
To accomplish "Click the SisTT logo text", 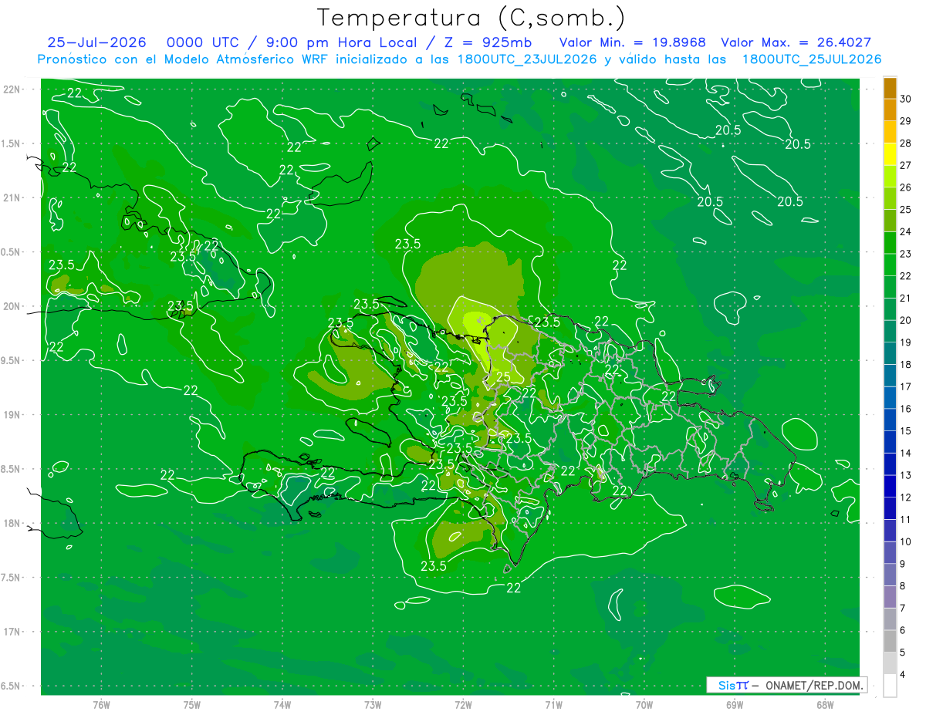I will tap(733, 685).
